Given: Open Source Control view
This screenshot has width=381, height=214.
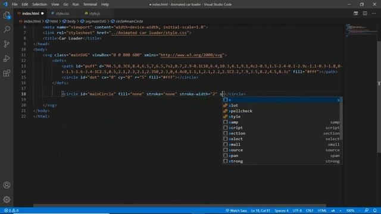Looking at the screenshot, I should point(7,44).
